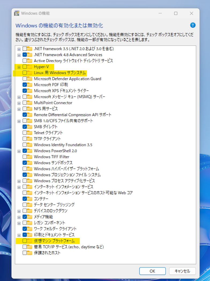Click the blue help question mark icon
Viewport: 210px width, 281px height.
[x=193, y=25]
